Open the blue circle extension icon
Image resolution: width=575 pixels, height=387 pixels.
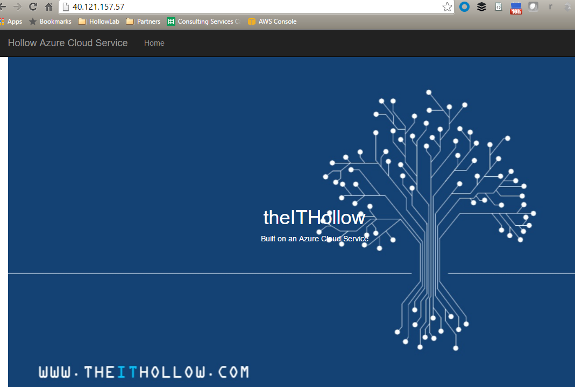(464, 6)
